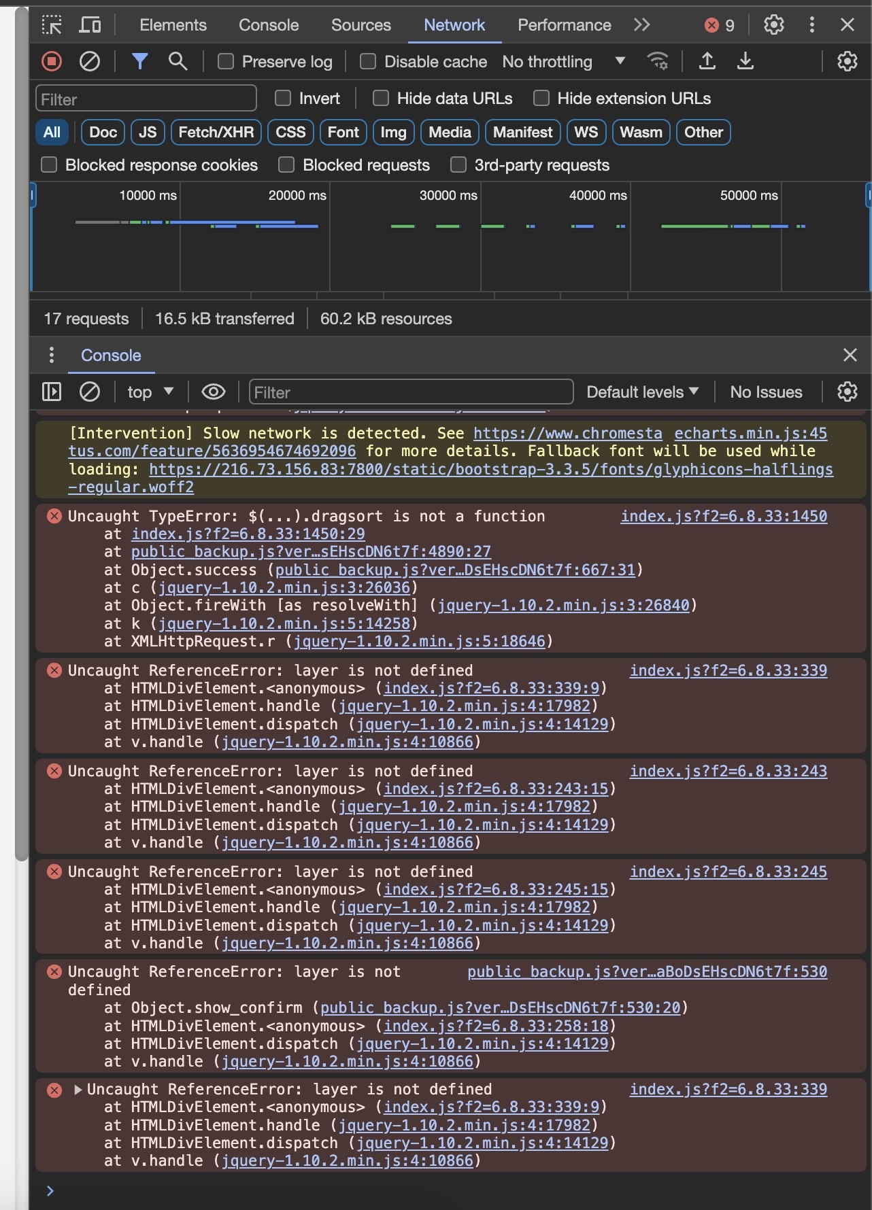
Task: Open the No throttling dropdown
Action: click(x=563, y=62)
